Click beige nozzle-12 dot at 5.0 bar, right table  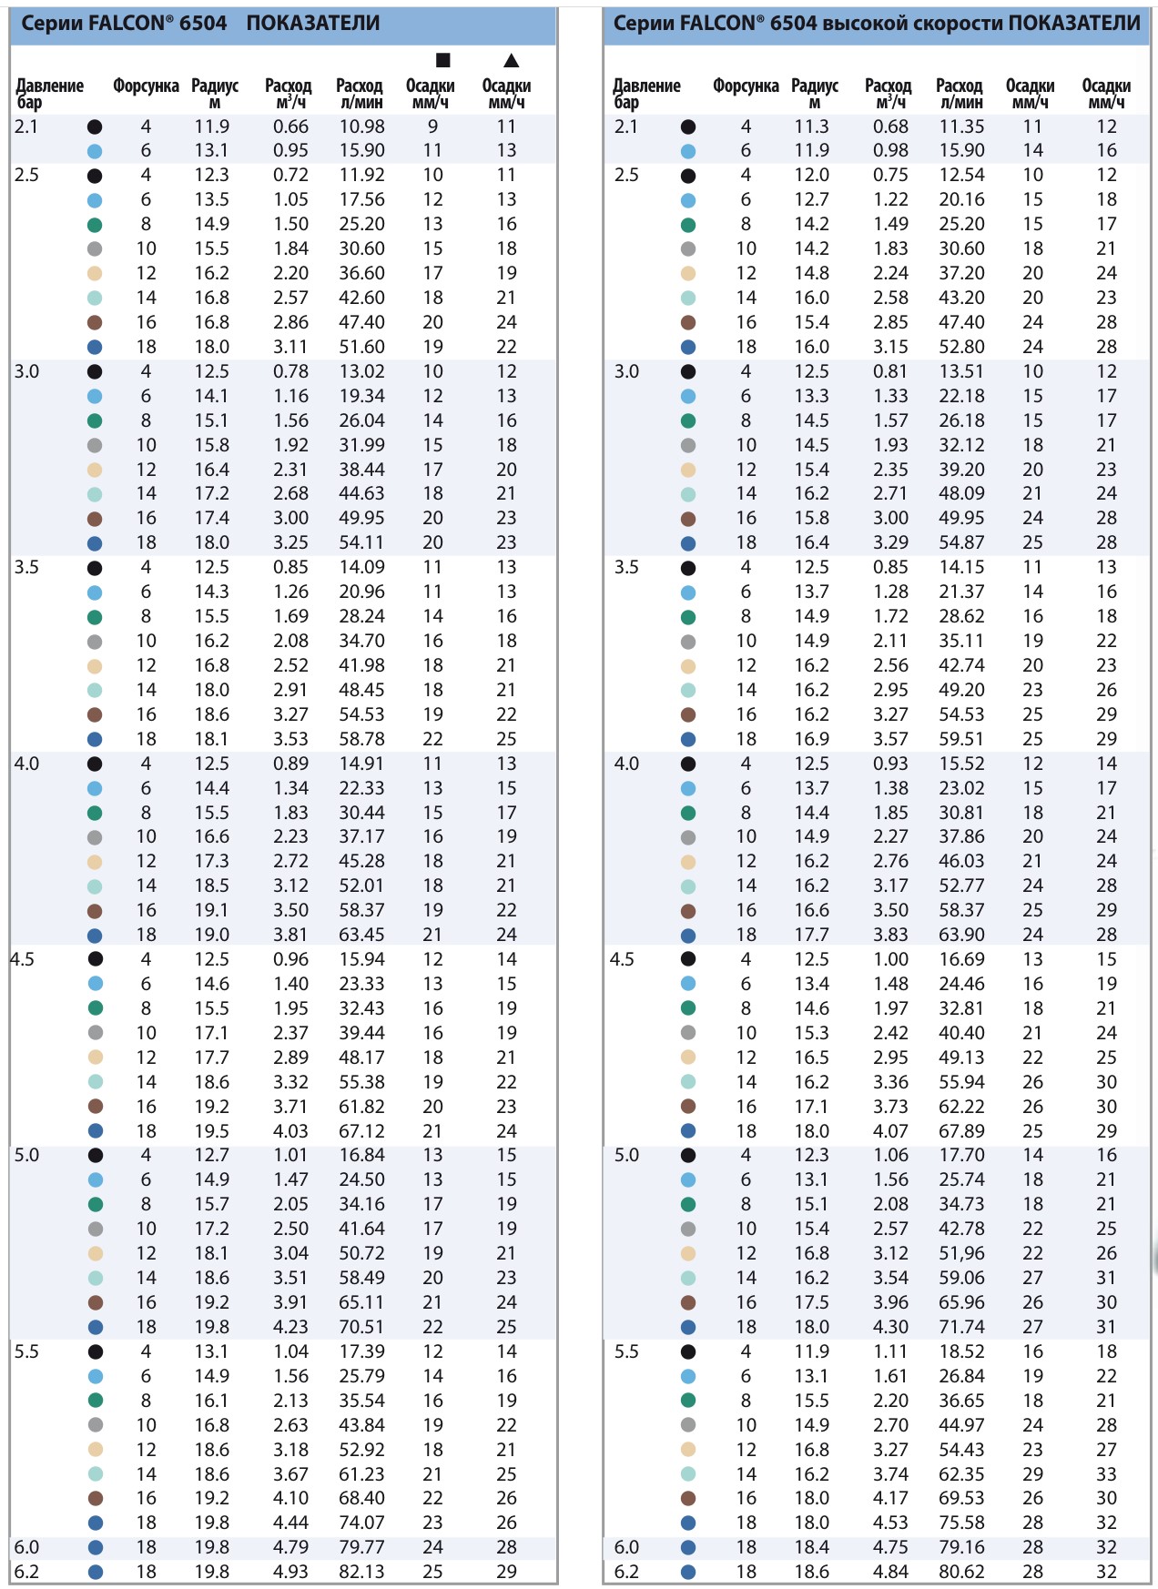pyautogui.click(x=688, y=1254)
